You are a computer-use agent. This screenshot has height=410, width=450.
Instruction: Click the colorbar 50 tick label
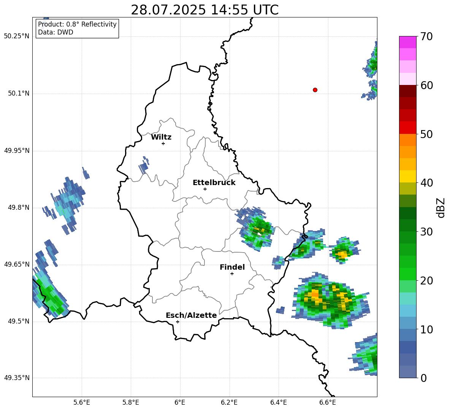coord(426,134)
